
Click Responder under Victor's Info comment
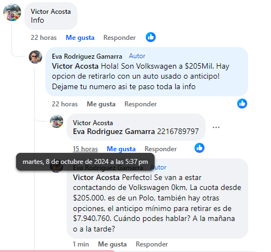point(120,38)
